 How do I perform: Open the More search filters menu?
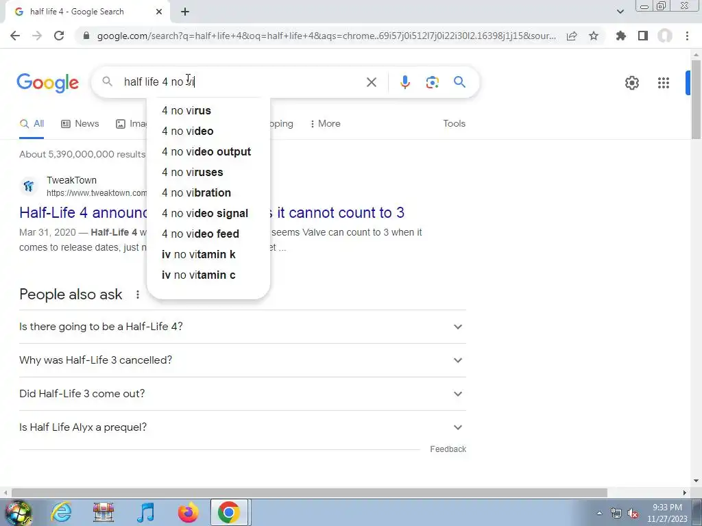(326, 124)
